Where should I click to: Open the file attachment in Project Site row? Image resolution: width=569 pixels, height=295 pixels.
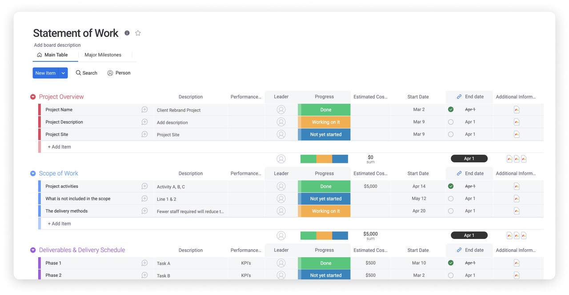(x=517, y=134)
